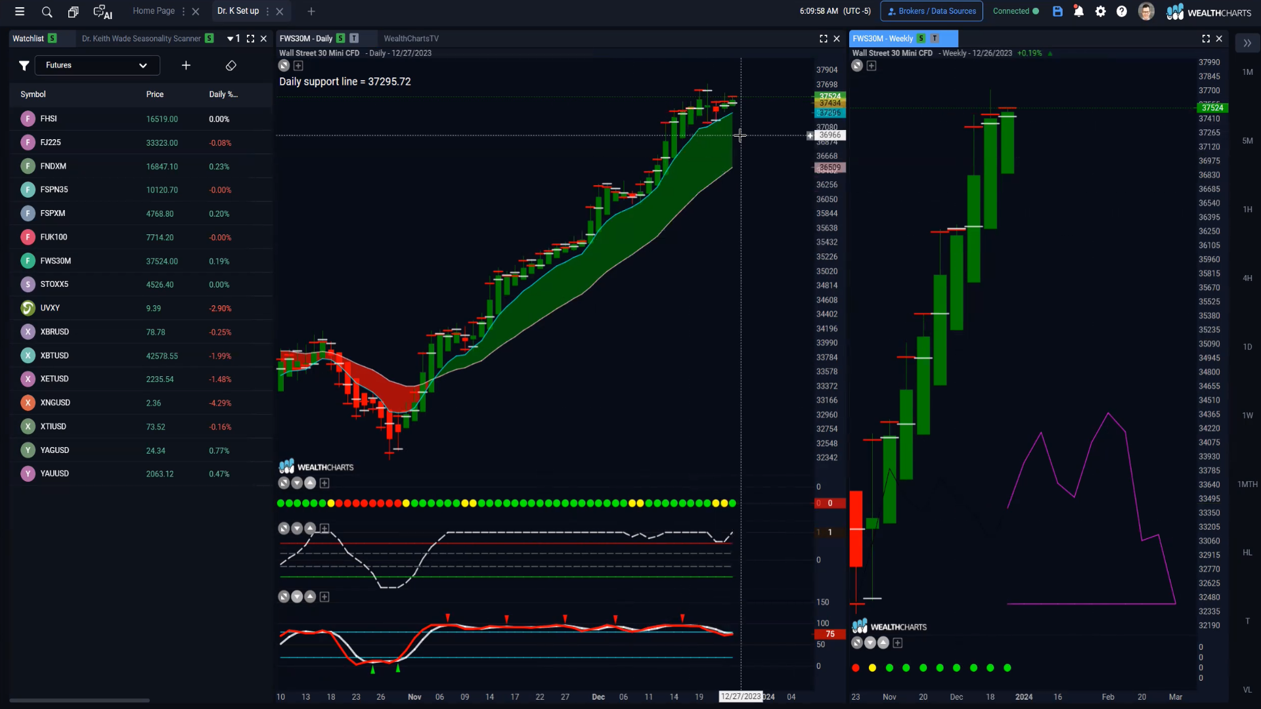This screenshot has width=1261, height=709.
Task: Move the dashed-line indicator pane down
Action: pos(297,528)
